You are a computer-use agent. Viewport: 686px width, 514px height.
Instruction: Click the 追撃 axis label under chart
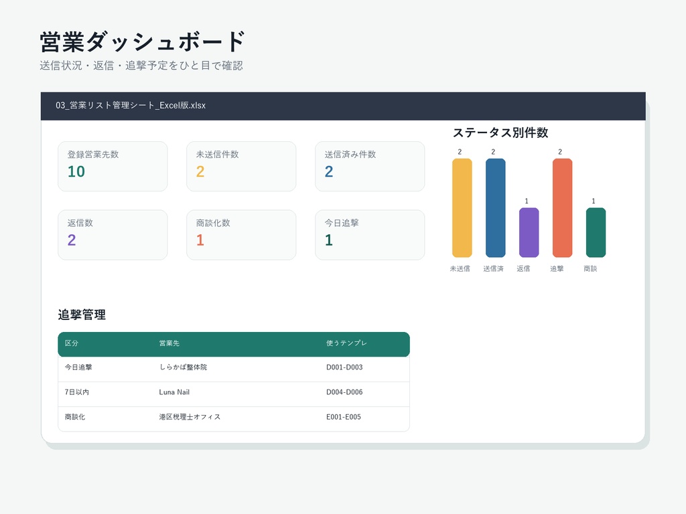coord(557,269)
